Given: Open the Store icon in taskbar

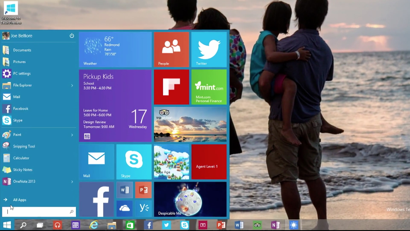Looking at the screenshot, I should [130, 225].
